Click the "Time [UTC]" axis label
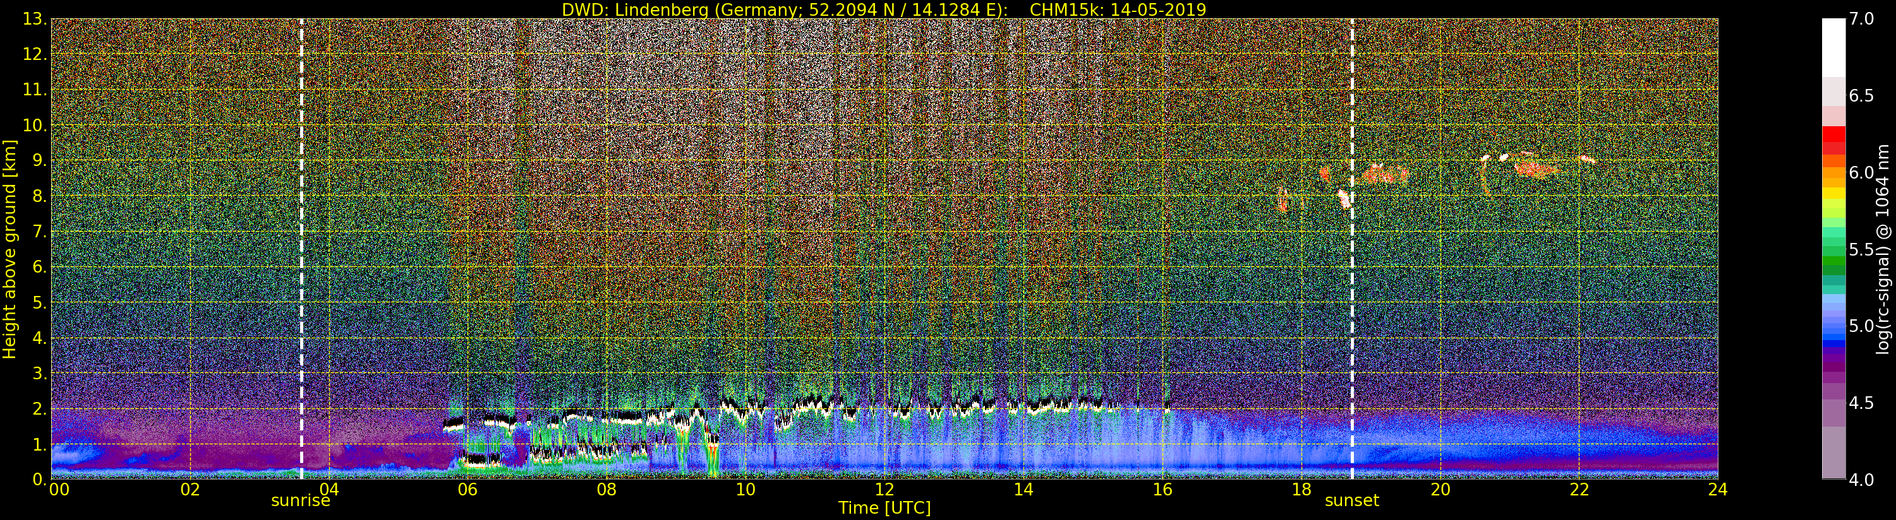This screenshot has width=1896, height=520. coord(885,508)
